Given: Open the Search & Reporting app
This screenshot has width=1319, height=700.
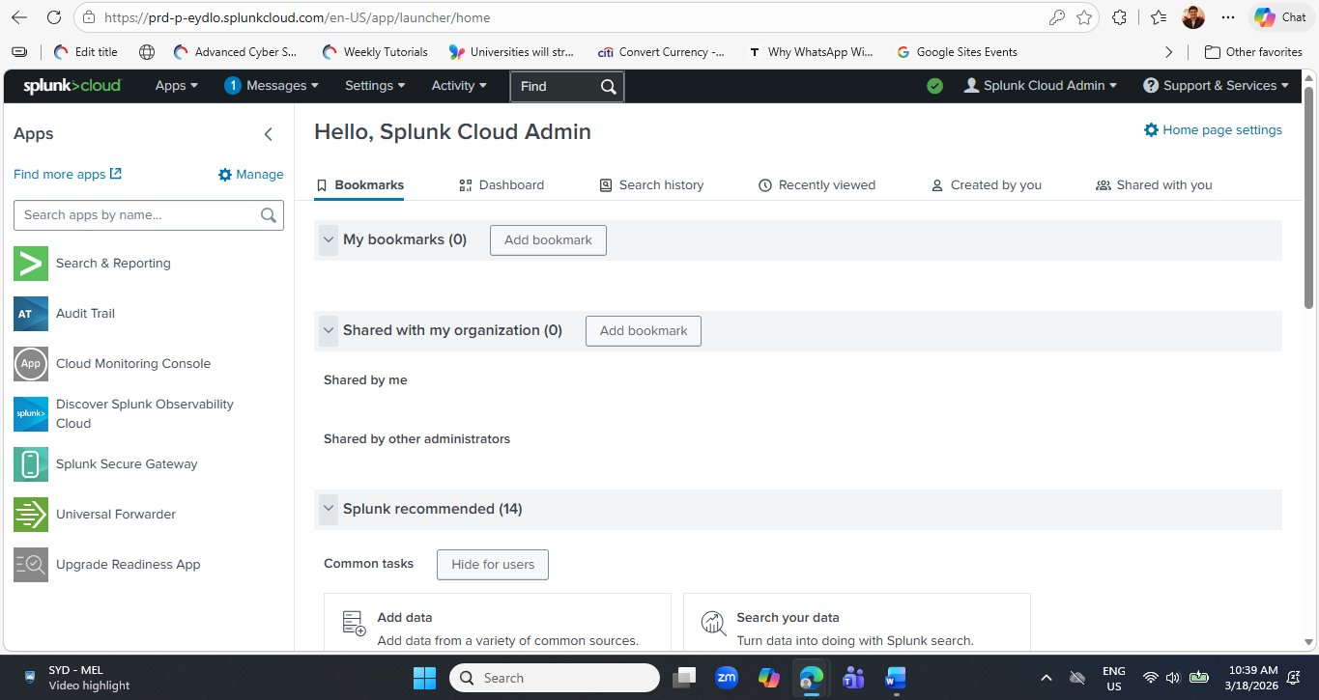Looking at the screenshot, I should (x=113, y=263).
